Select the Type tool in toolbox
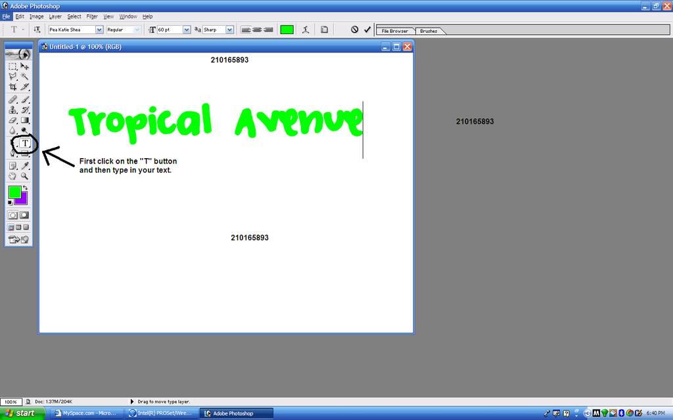Screen dimensions: 673x420 click(25, 143)
